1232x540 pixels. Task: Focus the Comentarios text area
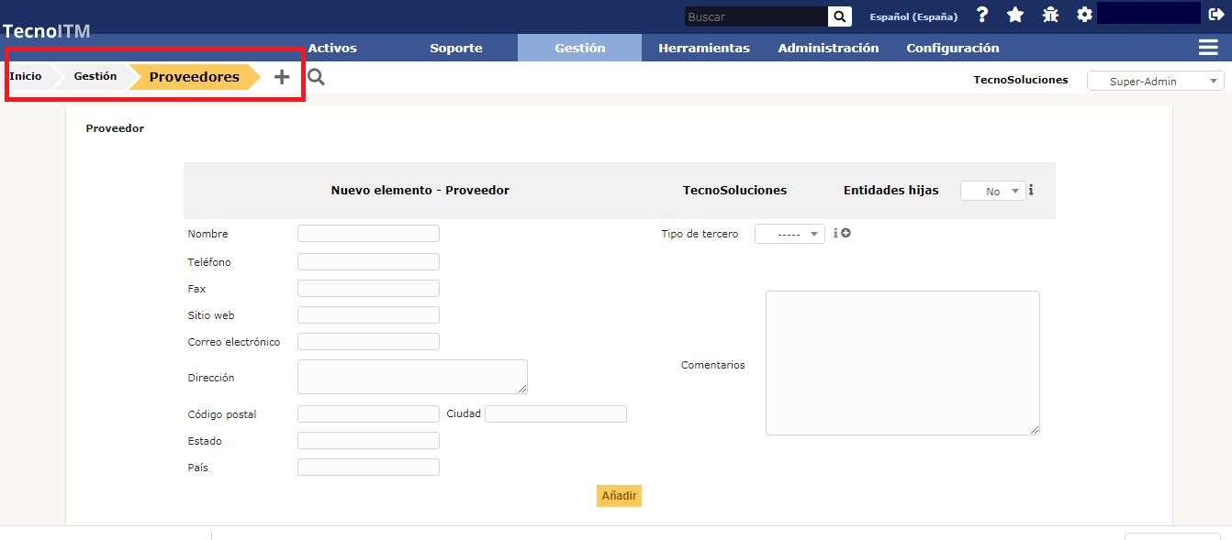pyautogui.click(x=902, y=363)
